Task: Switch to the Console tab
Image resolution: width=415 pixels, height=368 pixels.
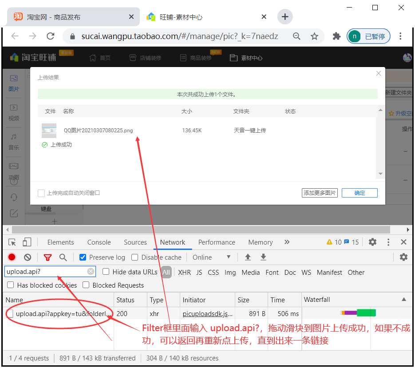Action: 99,242
